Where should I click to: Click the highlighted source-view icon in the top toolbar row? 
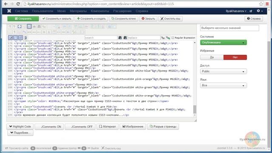tap(29, 26)
